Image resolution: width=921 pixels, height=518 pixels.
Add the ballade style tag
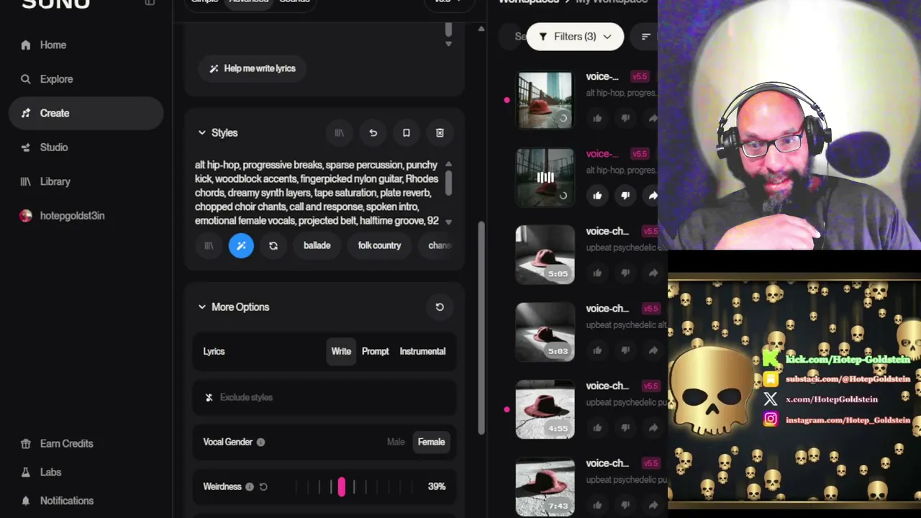(317, 245)
